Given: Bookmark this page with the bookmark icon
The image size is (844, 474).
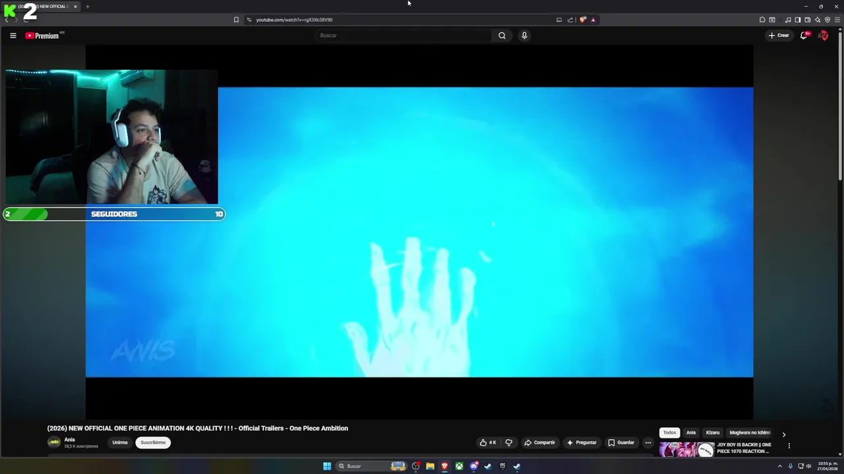Looking at the screenshot, I should [x=236, y=20].
